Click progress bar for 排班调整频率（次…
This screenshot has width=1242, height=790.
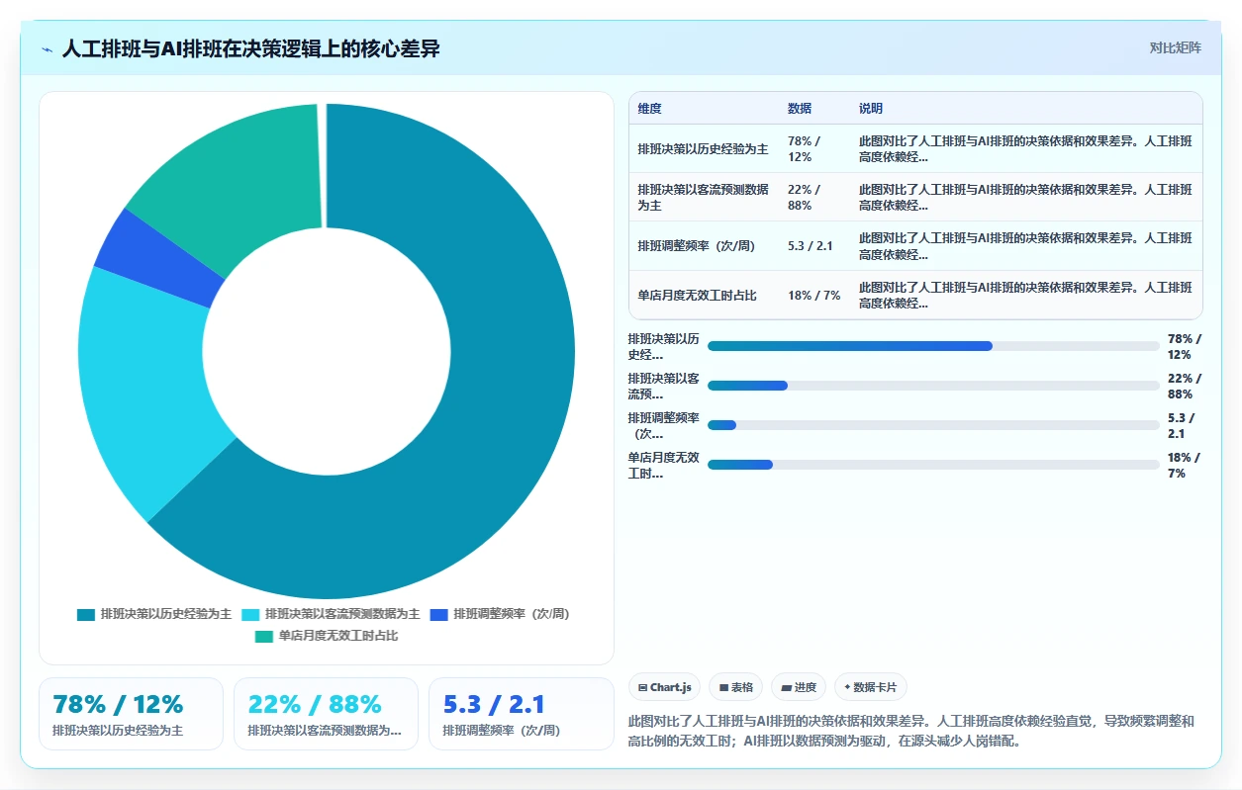point(933,425)
